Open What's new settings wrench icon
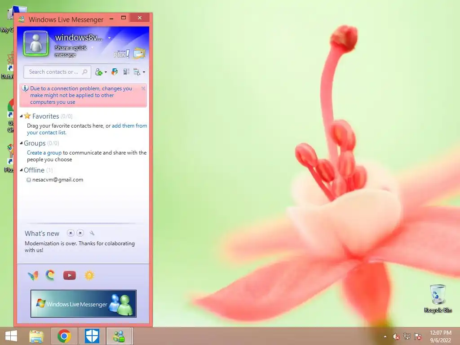 pyautogui.click(x=92, y=233)
